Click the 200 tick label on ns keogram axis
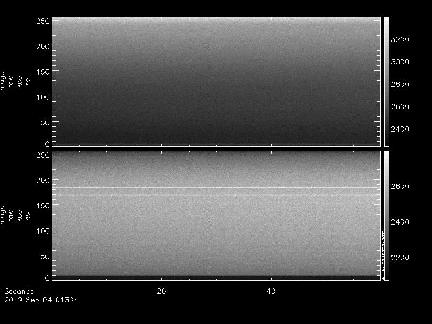The image size is (432, 324). [x=43, y=46]
